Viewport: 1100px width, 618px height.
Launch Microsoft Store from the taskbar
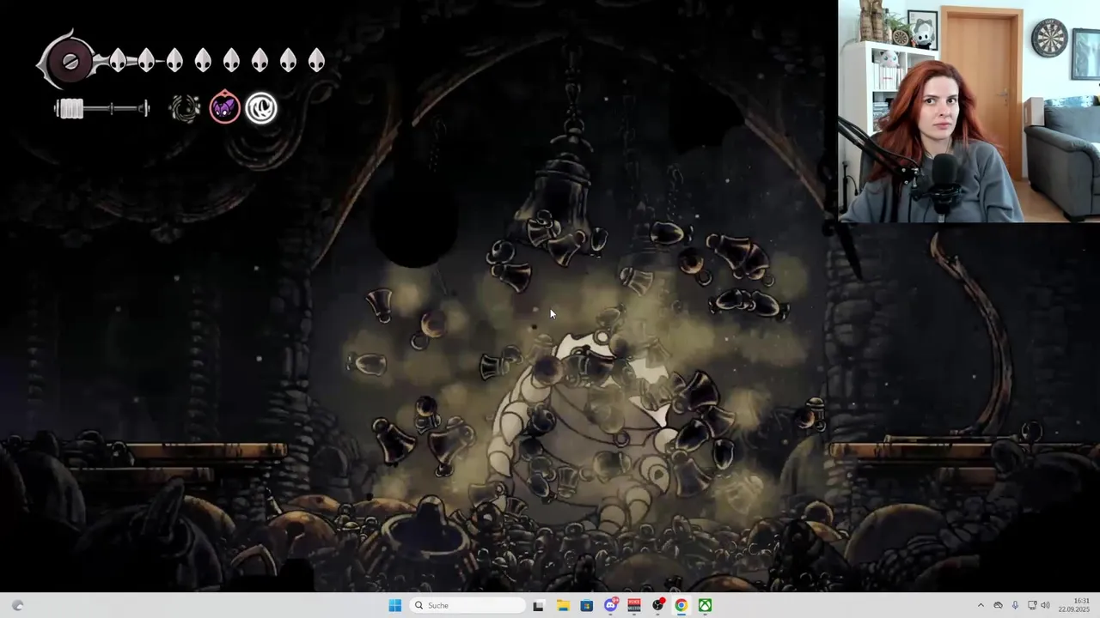(x=587, y=605)
